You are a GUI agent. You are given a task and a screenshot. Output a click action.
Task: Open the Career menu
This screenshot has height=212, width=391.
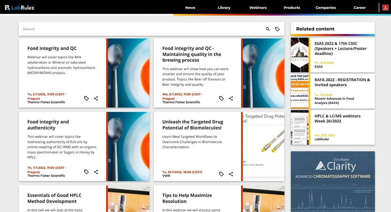tap(360, 7)
